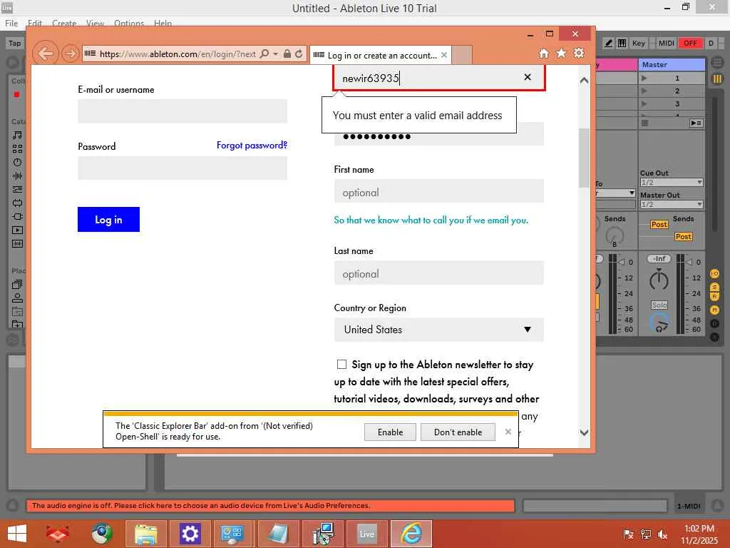Toggle second Post send switch on Master

coord(684,237)
